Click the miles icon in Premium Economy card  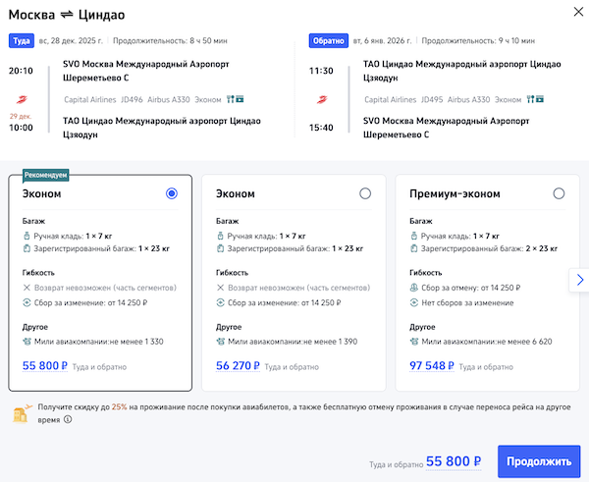(x=414, y=343)
